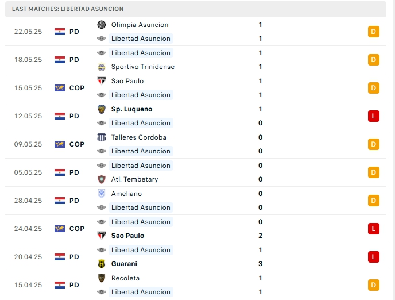This screenshot has height=300, width=395.
Task: Click the Olimpia Asuncion team crest
Action: tap(102, 25)
